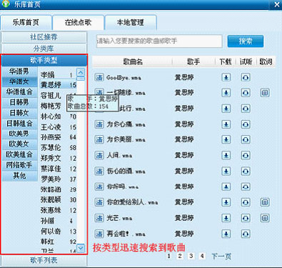Image resolution: width=282 pixels, height=268 pixels.
Task: Download the song 你的爱给别人.wma
Action: click(x=226, y=202)
